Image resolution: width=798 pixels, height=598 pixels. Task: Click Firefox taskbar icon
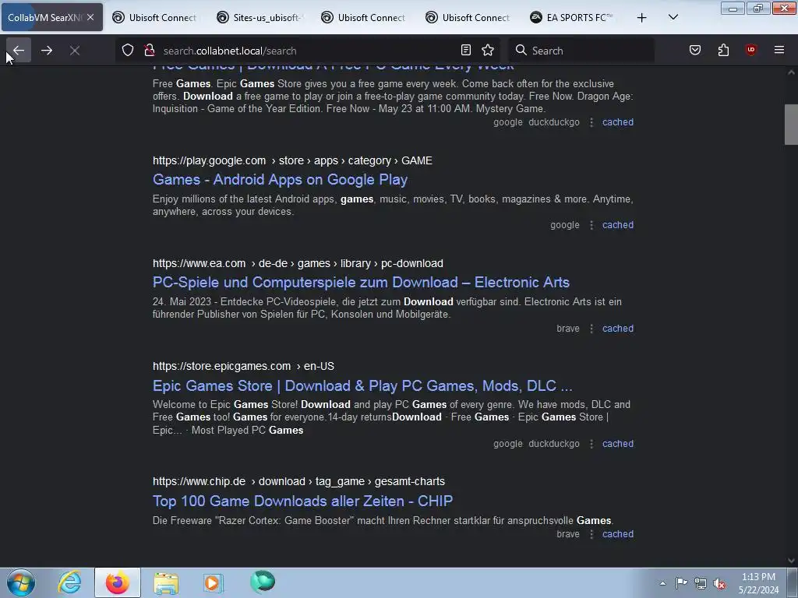pyautogui.click(x=117, y=582)
